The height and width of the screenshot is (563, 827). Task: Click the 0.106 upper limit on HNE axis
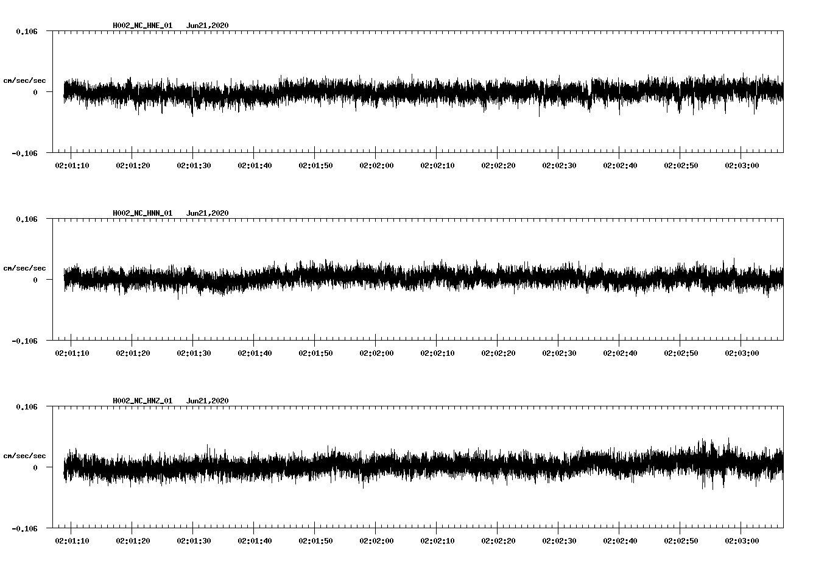pos(26,31)
